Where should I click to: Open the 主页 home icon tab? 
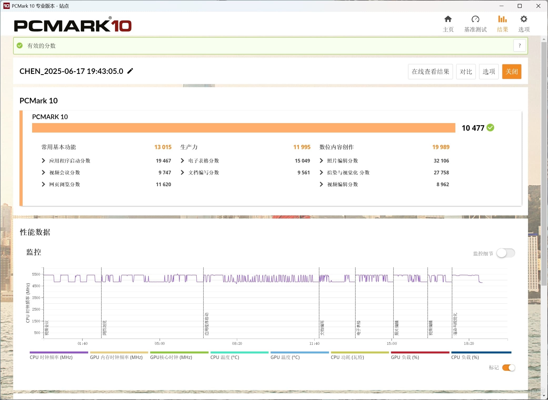pyautogui.click(x=448, y=24)
